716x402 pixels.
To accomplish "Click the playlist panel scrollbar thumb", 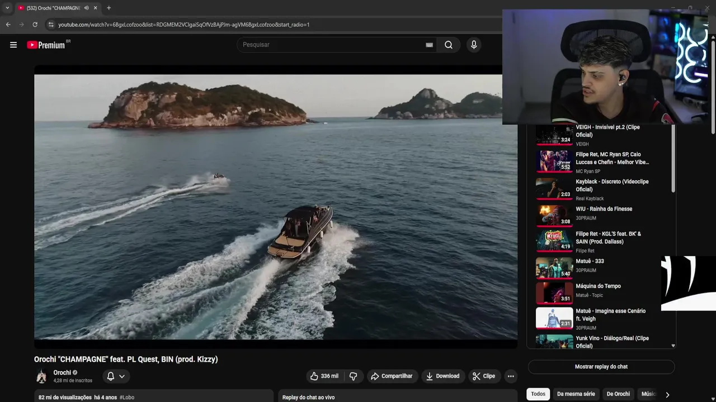I will pyautogui.click(x=673, y=158).
